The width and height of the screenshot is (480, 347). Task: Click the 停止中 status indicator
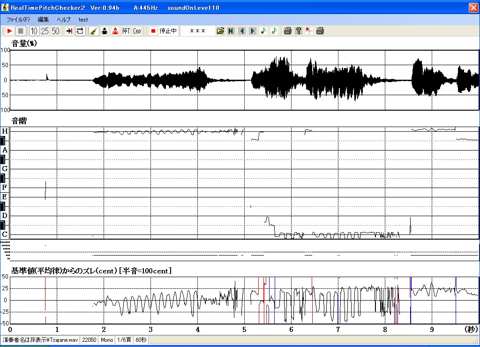pyautogui.click(x=168, y=31)
